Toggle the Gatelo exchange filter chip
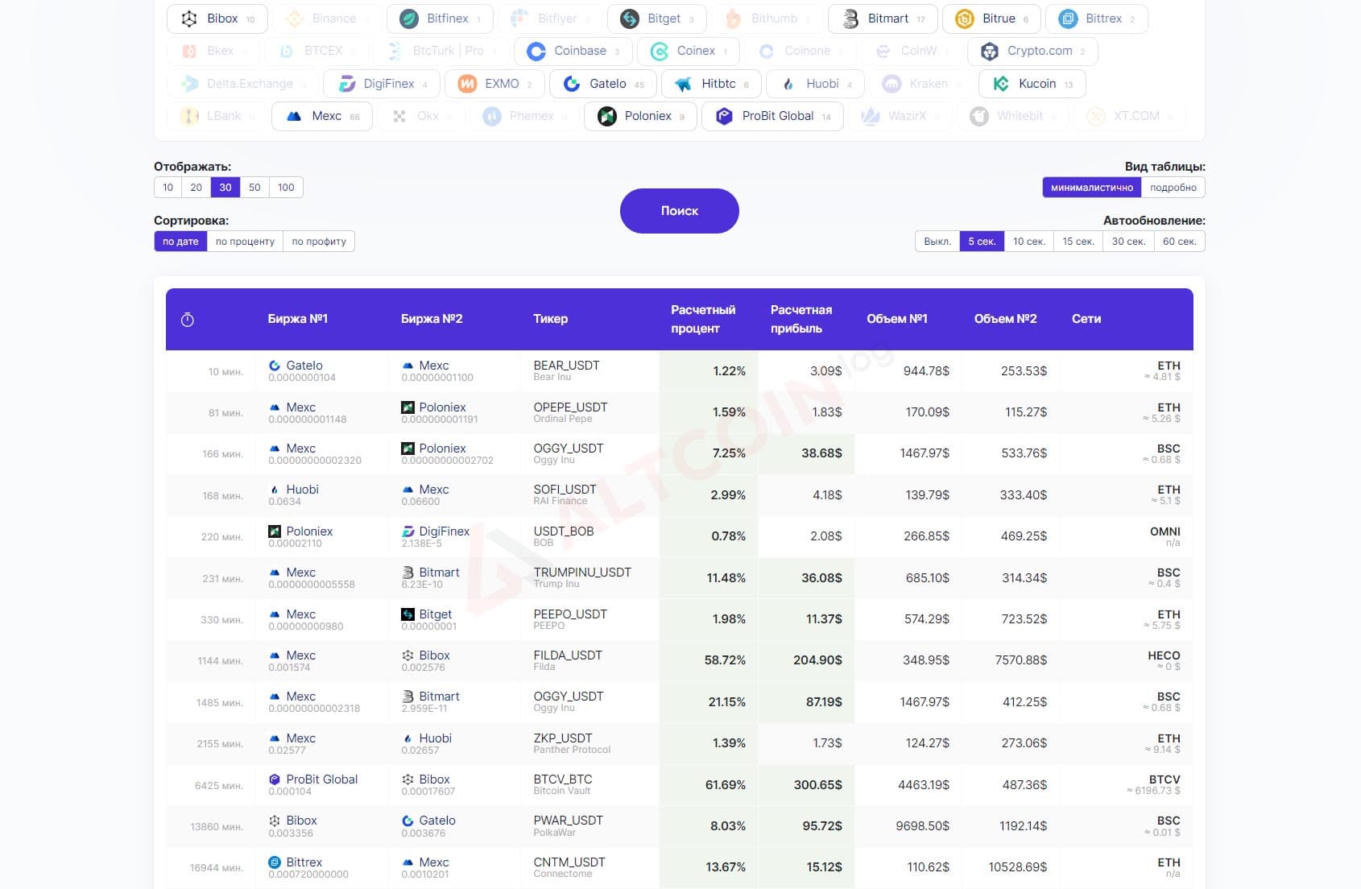1361x889 pixels. (x=603, y=84)
